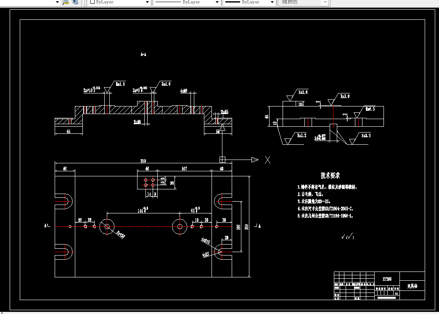439x314 pixels.
Task: Click the white ByLayer color swatch box
Action: 93,2
